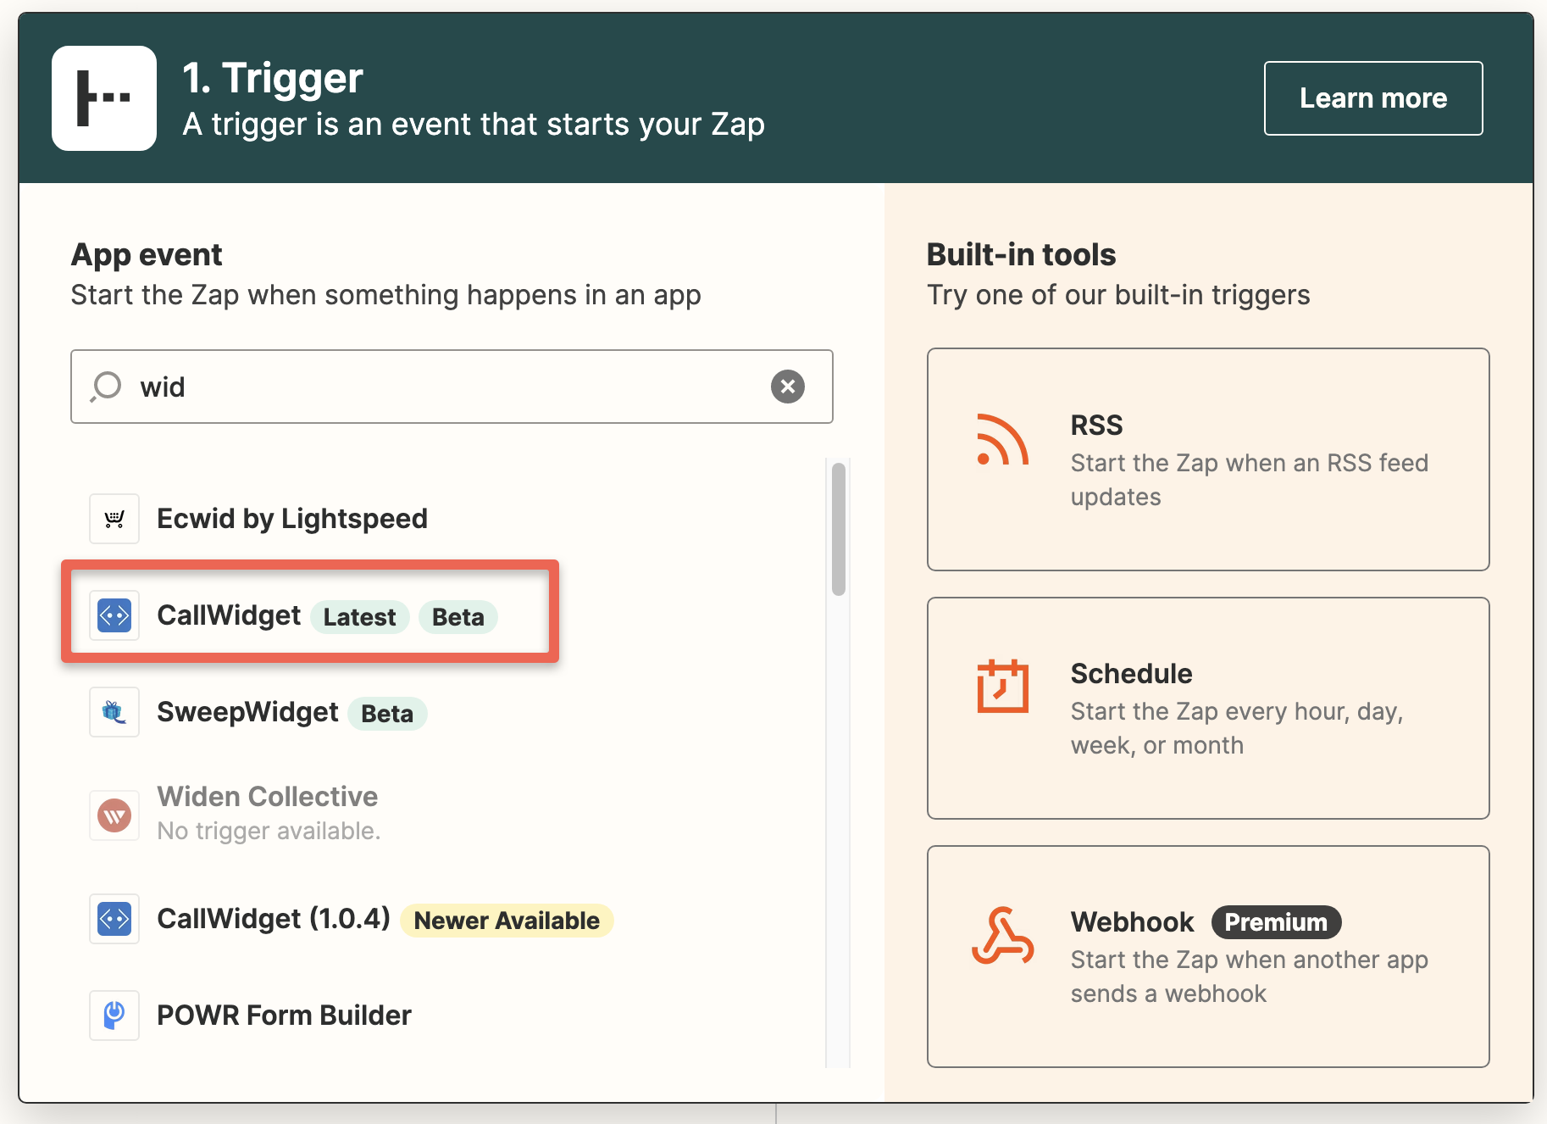The image size is (1547, 1124).
Task: Click the RSS feed icon
Action: (x=1002, y=440)
